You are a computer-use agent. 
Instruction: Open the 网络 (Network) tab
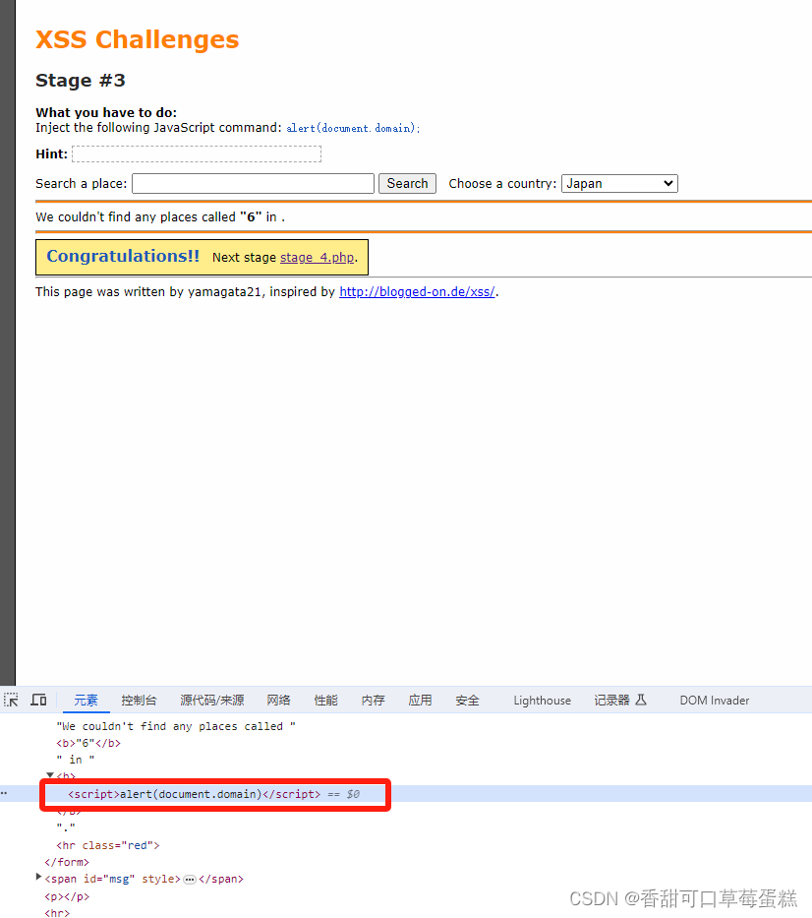click(x=278, y=700)
